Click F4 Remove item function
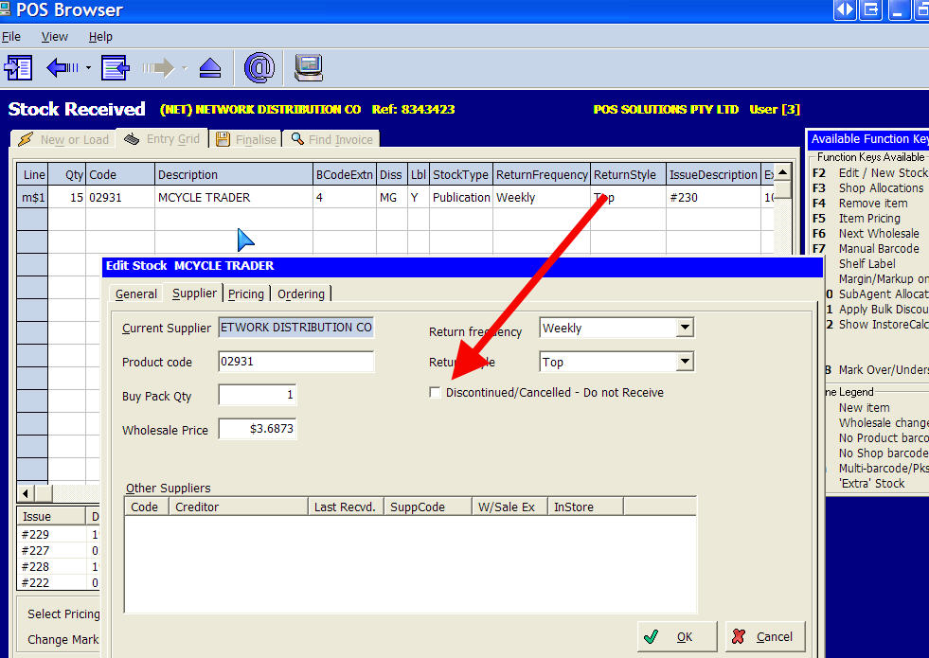This screenshot has height=658, width=929. pos(860,204)
